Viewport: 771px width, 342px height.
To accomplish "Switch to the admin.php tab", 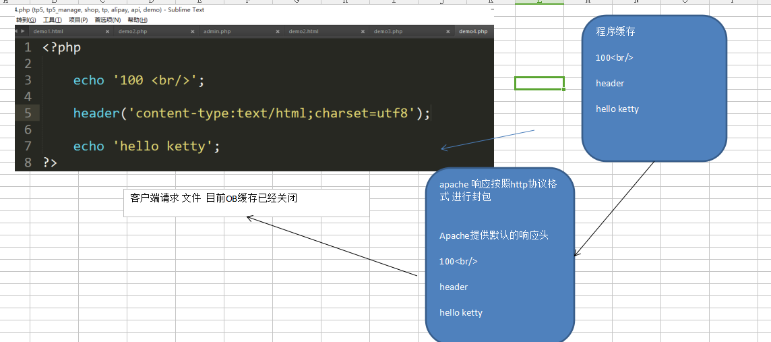I will tap(217, 32).
